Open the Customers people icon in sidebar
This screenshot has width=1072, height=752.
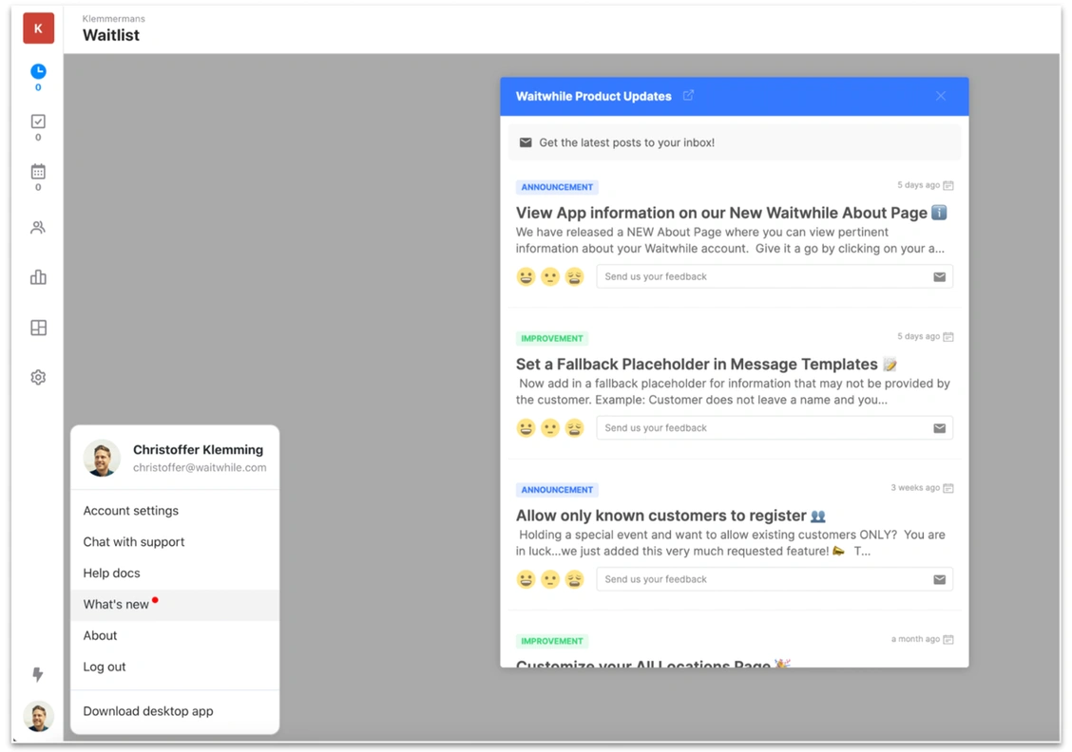pos(38,228)
